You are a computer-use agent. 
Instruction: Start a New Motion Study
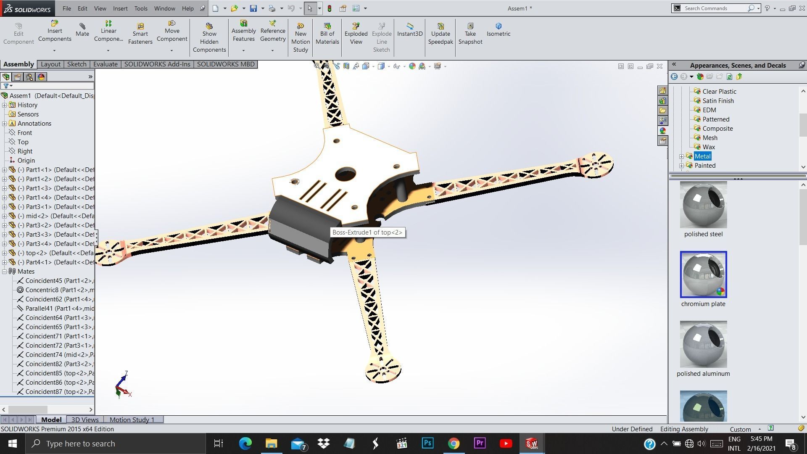tap(301, 38)
